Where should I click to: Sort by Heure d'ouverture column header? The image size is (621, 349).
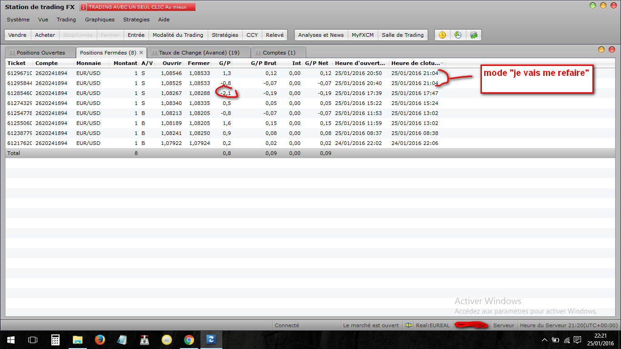point(361,63)
